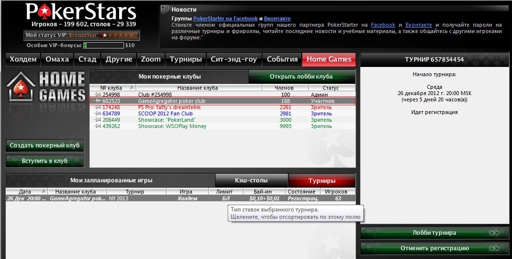The image size is (512, 259).
Task: Click the Открыть лобби клуба button
Action: pyautogui.click(x=302, y=77)
